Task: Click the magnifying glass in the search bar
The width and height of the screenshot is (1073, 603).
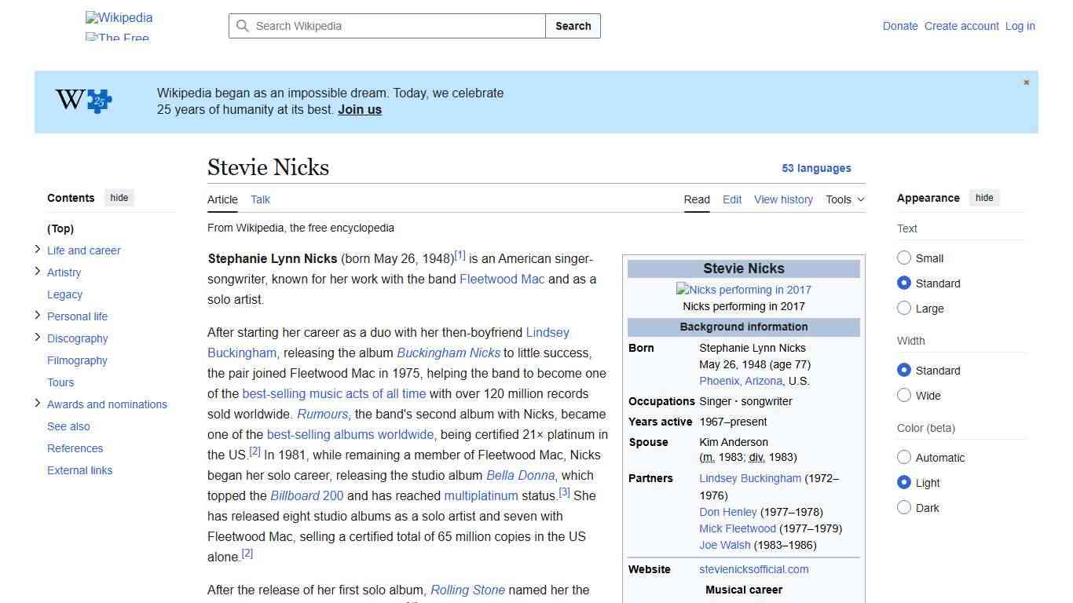Action: point(244,26)
